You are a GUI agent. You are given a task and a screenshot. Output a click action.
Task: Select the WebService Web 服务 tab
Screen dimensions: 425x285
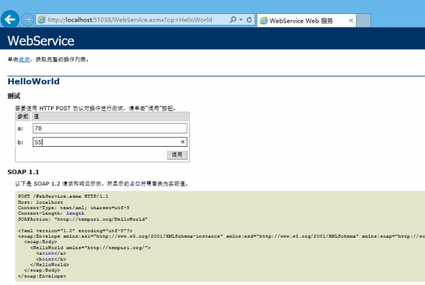click(x=301, y=21)
